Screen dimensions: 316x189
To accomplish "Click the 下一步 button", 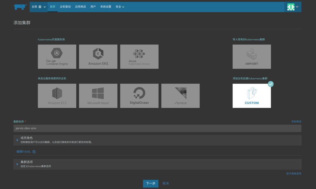I will [151, 183].
